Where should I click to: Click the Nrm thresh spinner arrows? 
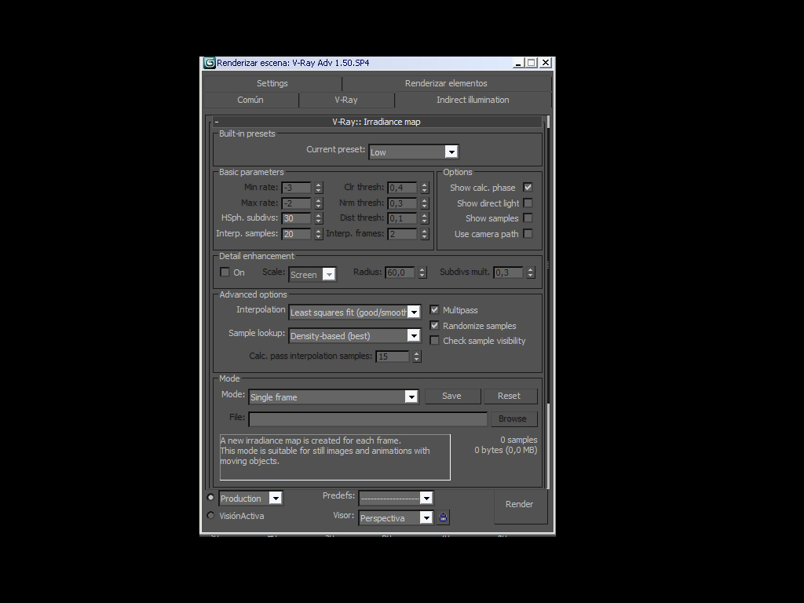(425, 203)
